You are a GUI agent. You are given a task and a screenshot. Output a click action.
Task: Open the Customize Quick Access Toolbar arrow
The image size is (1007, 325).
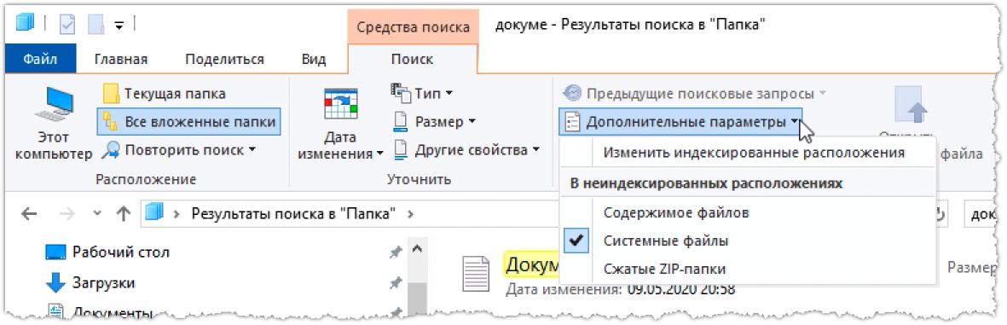point(119,26)
